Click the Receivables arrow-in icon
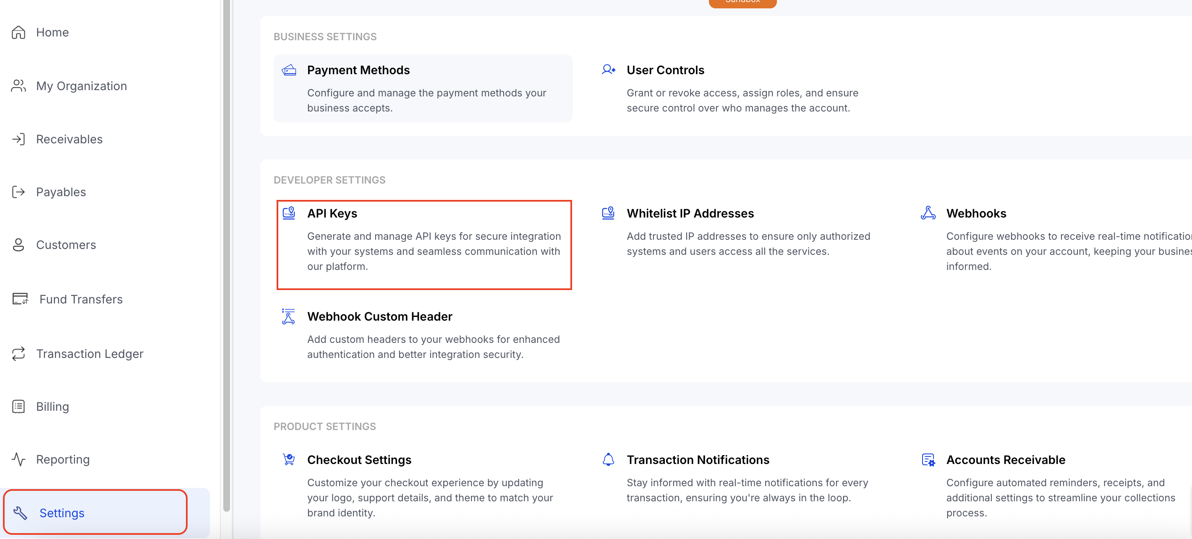This screenshot has width=1192, height=539. (x=18, y=139)
